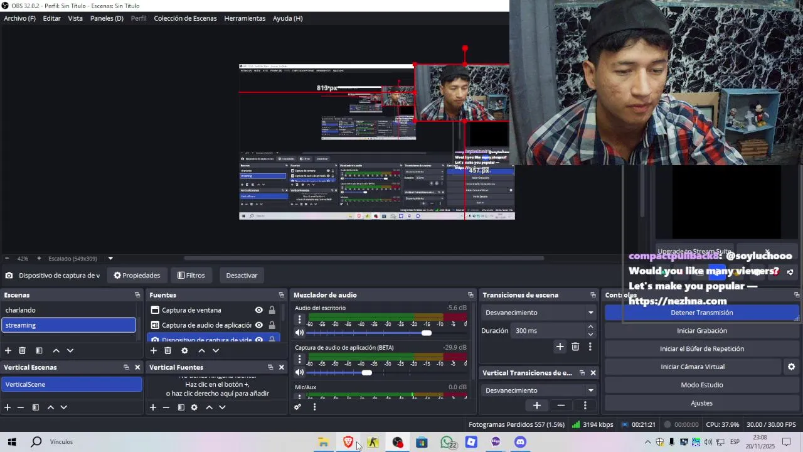This screenshot has width=803, height=452.
Task: Open gear settings in the Vertical Fuentes toolbar
Action: point(194,407)
